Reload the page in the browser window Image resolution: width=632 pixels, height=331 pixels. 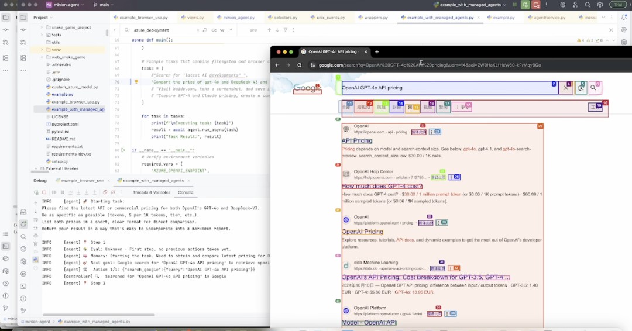coord(299,65)
